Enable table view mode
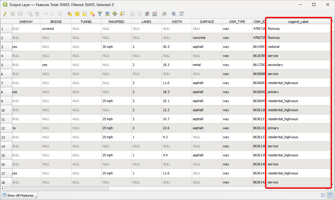The width and height of the screenshot is (335, 200). pos(330,195)
